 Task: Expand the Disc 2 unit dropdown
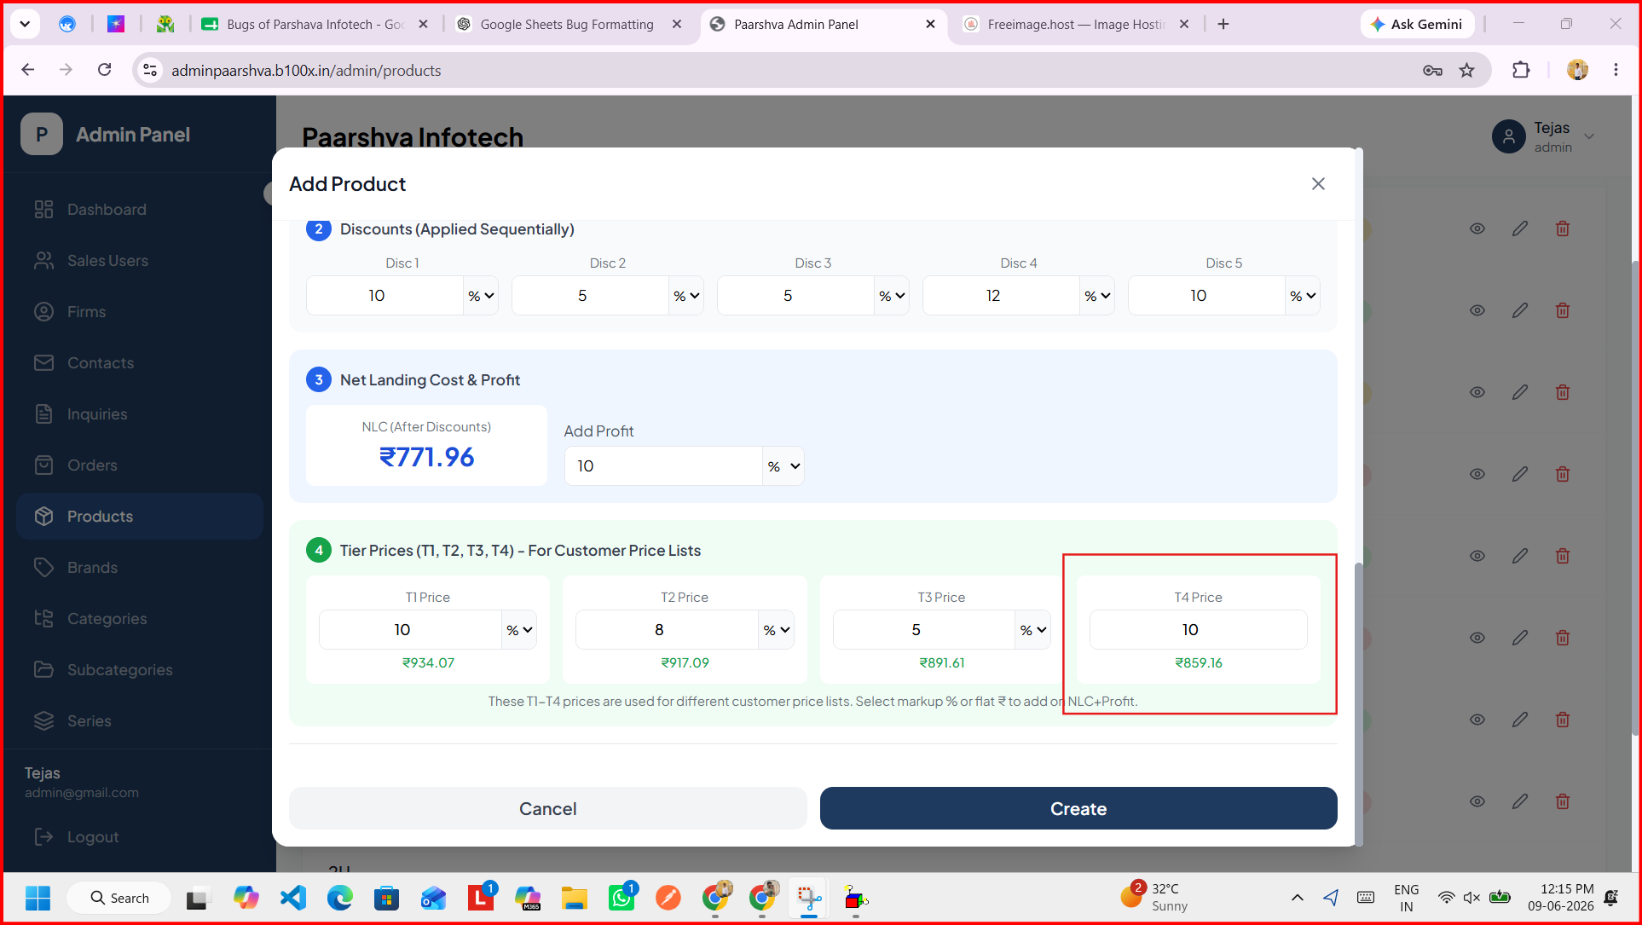click(686, 296)
